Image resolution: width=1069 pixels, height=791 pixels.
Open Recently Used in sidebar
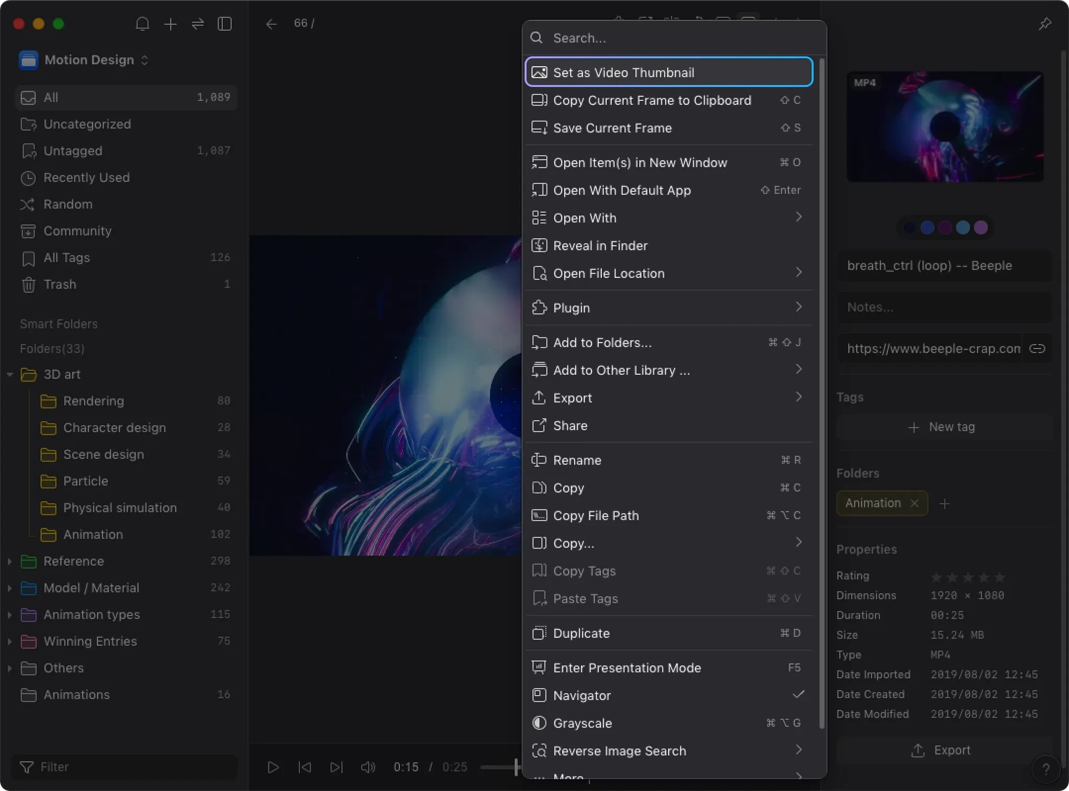[x=126, y=177]
